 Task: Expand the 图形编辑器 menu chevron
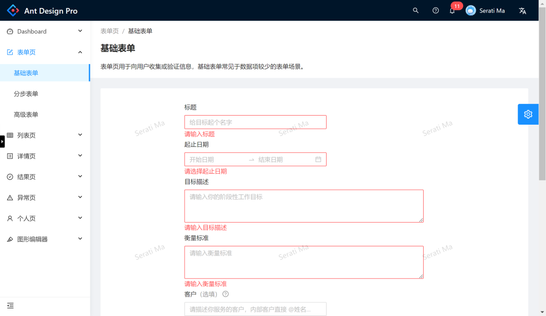(x=80, y=239)
